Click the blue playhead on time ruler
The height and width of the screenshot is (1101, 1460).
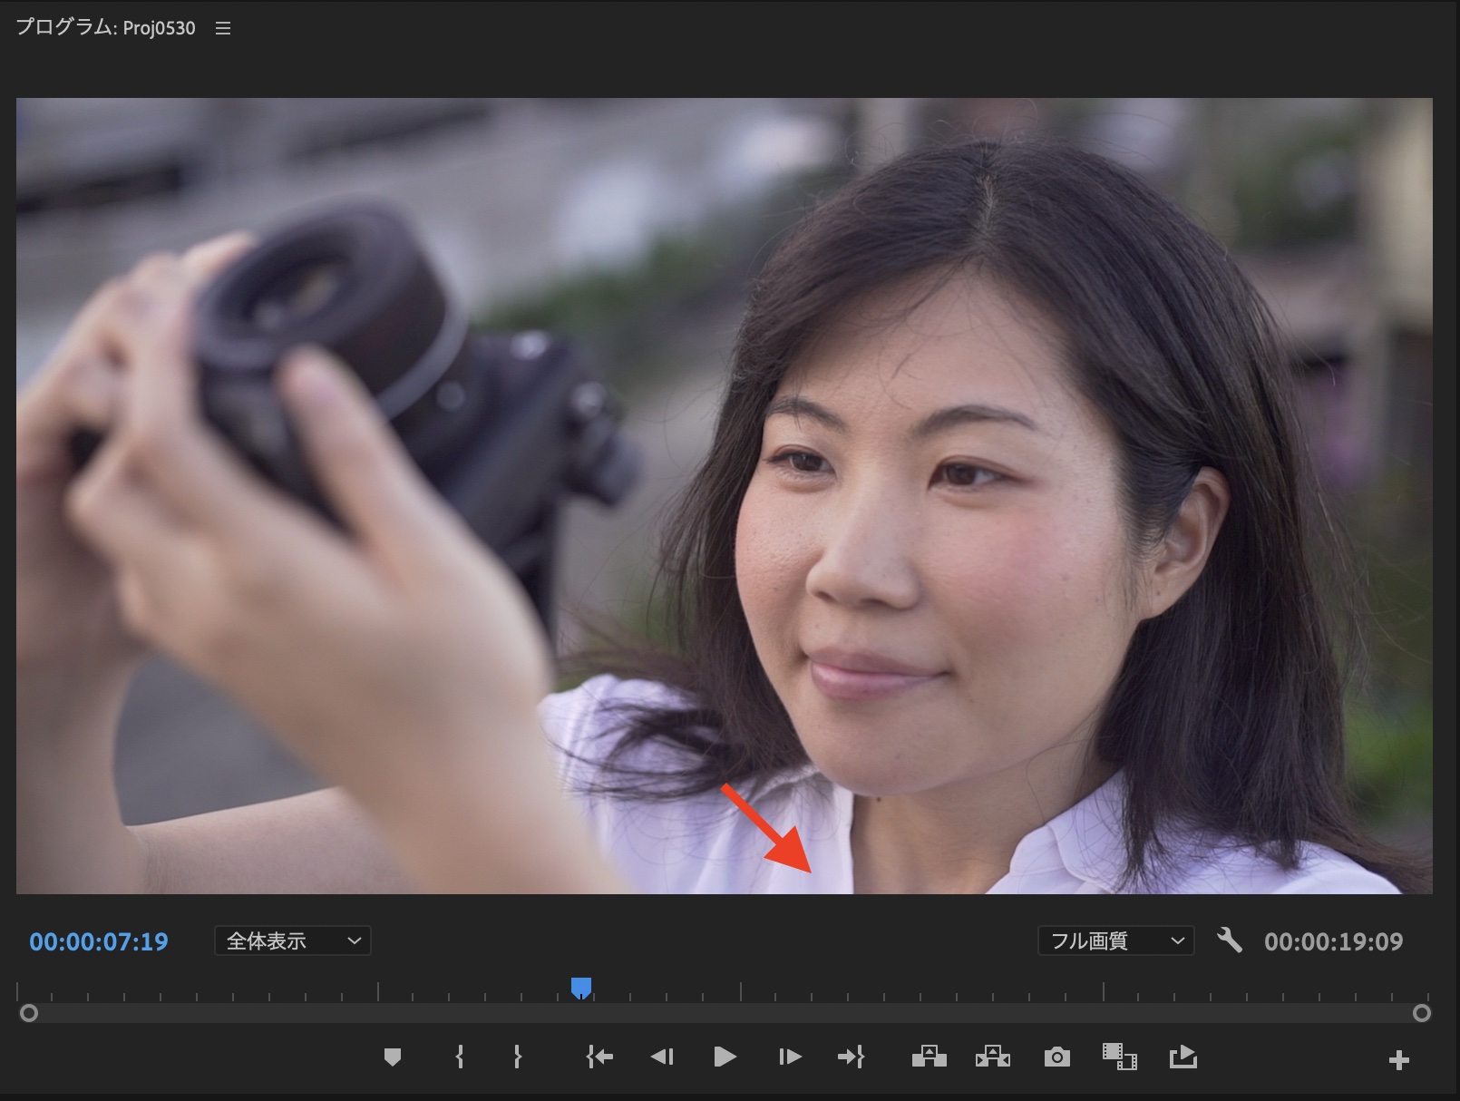point(581,987)
